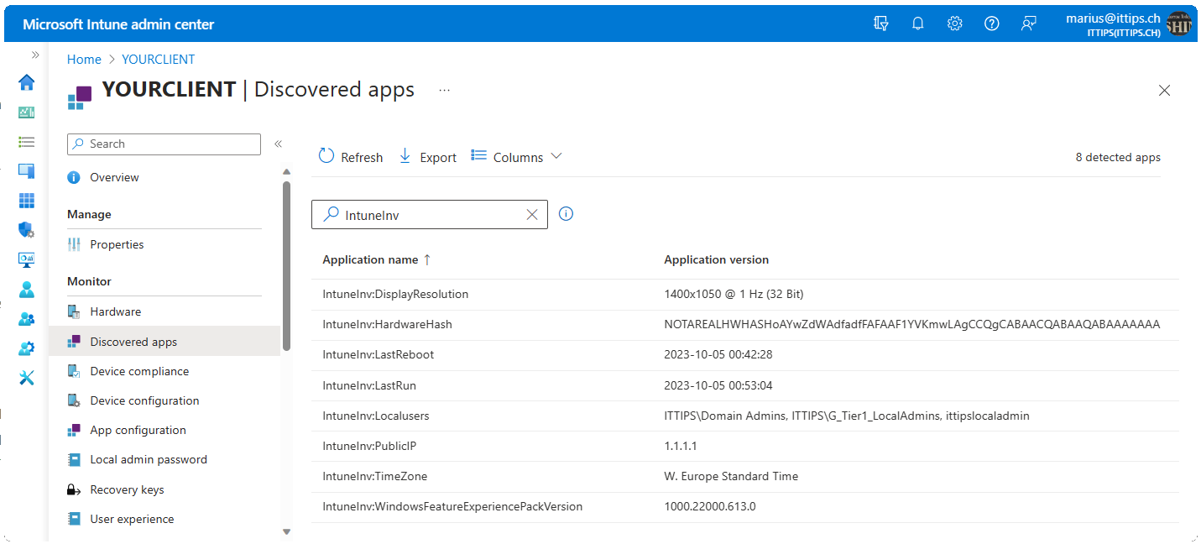Open the Dashboard icon in the left rail
This screenshot has width=1201, height=544.
click(27, 112)
